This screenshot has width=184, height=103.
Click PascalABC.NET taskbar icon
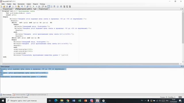[97, 100]
